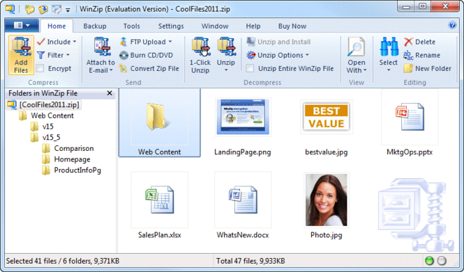464x272 pixels.
Task: Click the gray status indicator light
Action: [442, 261]
